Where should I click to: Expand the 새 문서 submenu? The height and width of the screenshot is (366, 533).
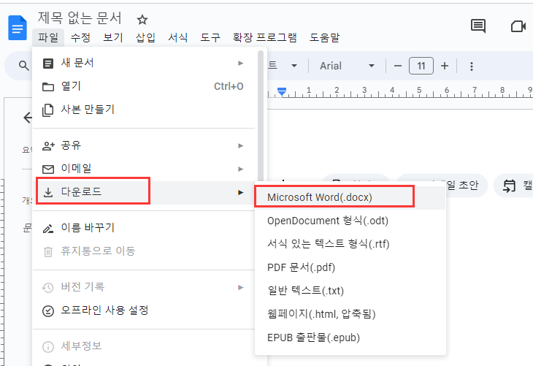146,63
